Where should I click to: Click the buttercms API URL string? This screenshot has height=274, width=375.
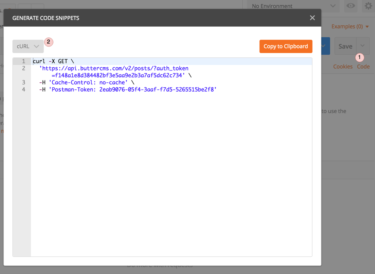coord(114,68)
